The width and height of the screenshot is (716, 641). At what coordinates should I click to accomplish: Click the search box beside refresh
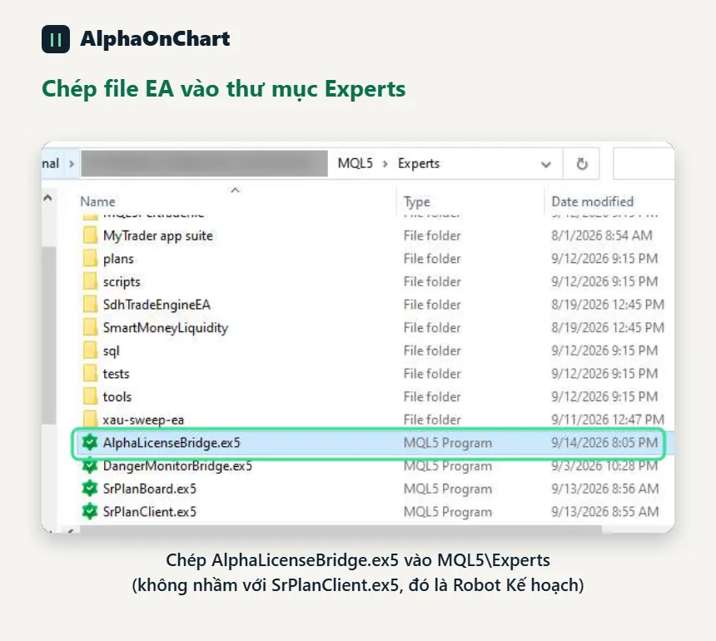coord(644,163)
